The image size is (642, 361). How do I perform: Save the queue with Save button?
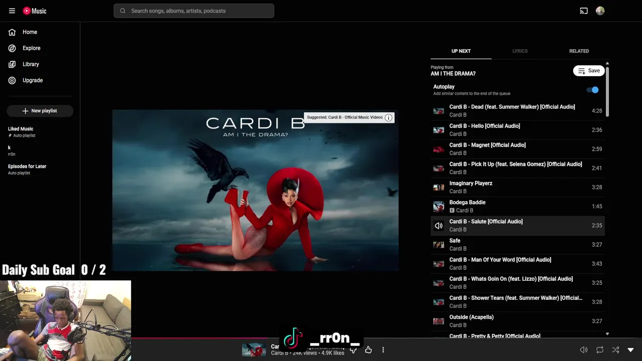point(589,71)
